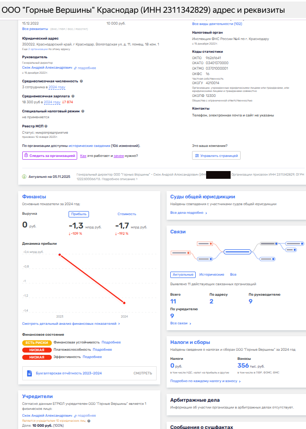Click Управлять страницей button
This screenshot has height=429, width=306.
click(x=216, y=156)
